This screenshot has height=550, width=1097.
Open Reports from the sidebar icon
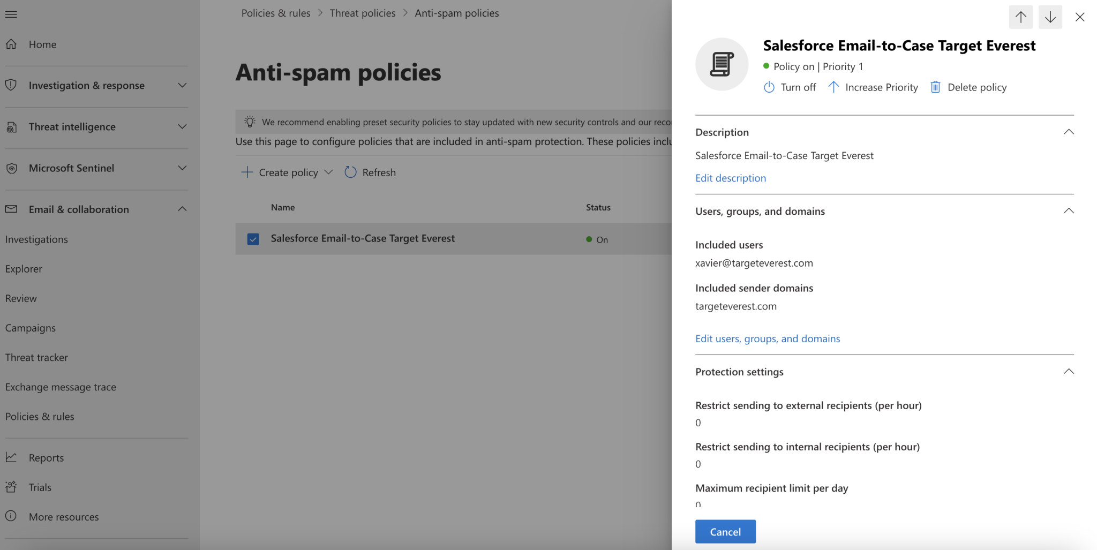pos(11,457)
